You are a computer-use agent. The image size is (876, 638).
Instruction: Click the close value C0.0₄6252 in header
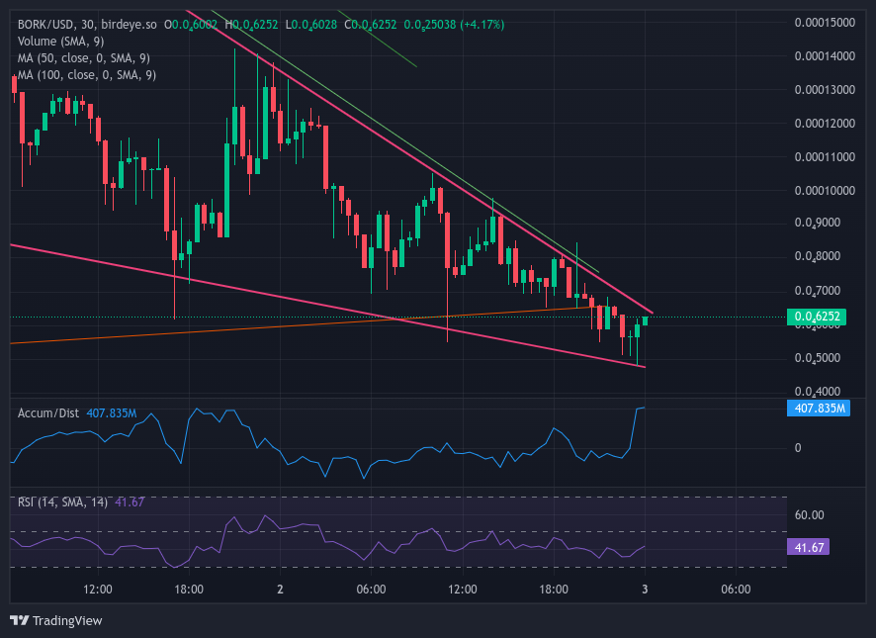point(371,25)
